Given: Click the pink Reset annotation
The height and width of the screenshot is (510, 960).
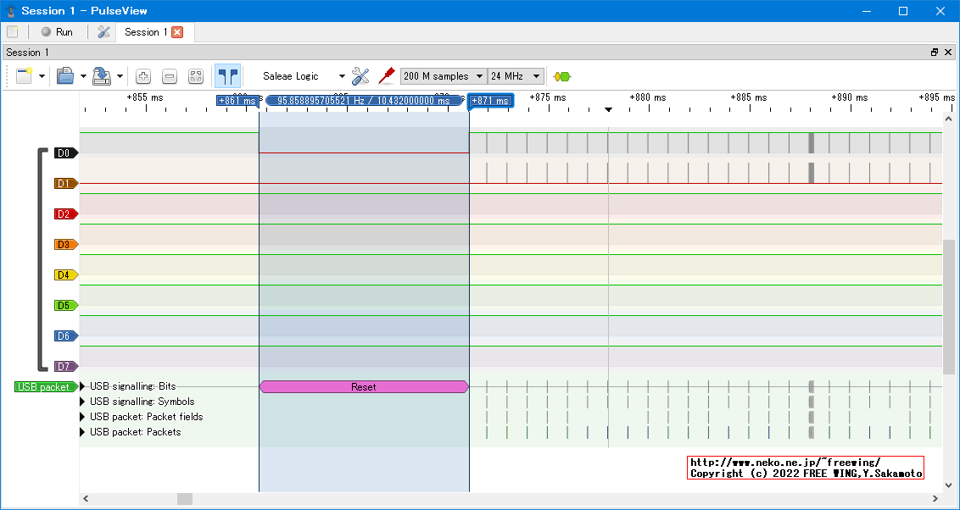Looking at the screenshot, I should pos(363,387).
